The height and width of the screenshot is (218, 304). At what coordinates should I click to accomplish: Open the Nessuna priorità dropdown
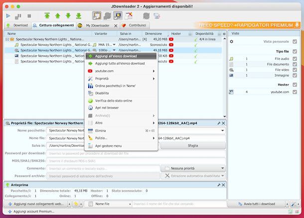pos(193,168)
